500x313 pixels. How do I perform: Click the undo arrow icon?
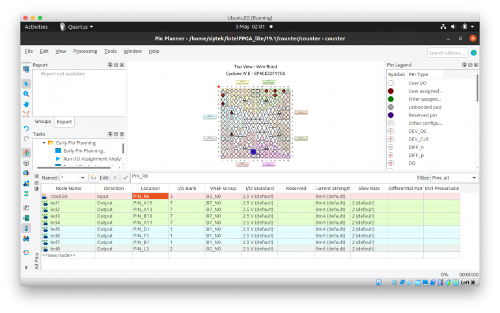(26, 128)
